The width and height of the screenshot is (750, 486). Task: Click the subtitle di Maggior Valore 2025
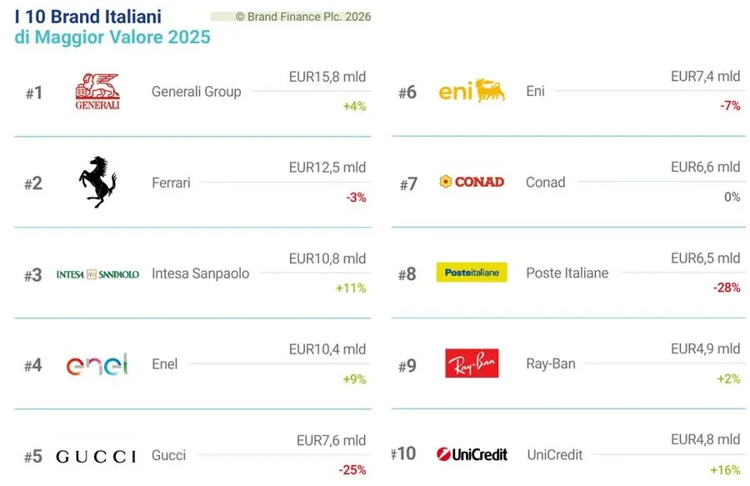(112, 37)
